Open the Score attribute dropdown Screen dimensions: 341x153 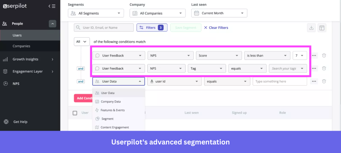219,56
